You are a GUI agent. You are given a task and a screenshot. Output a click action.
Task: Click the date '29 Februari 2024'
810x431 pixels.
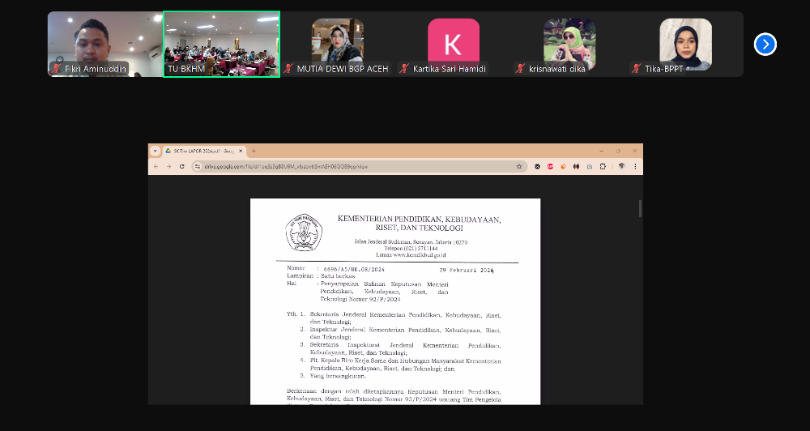click(467, 270)
